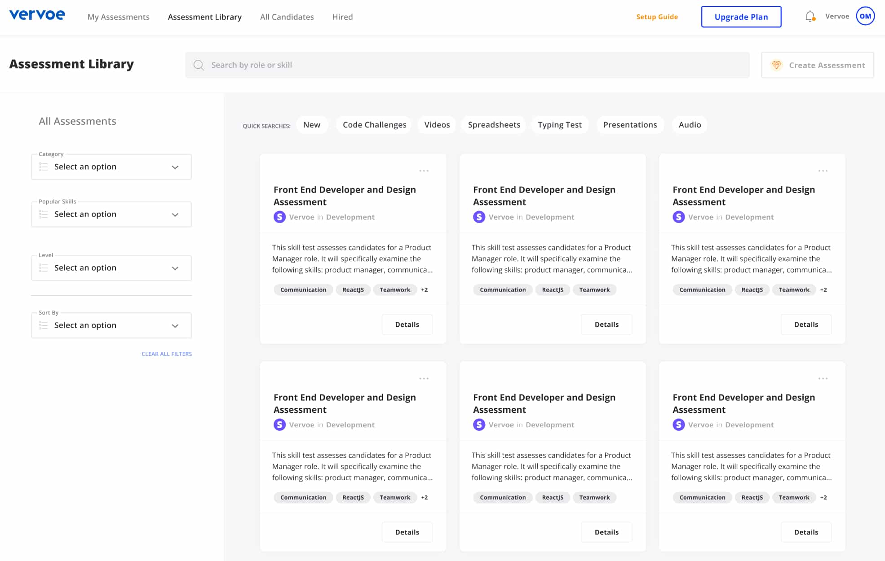Click the Typing Test quick search tag

(x=559, y=124)
